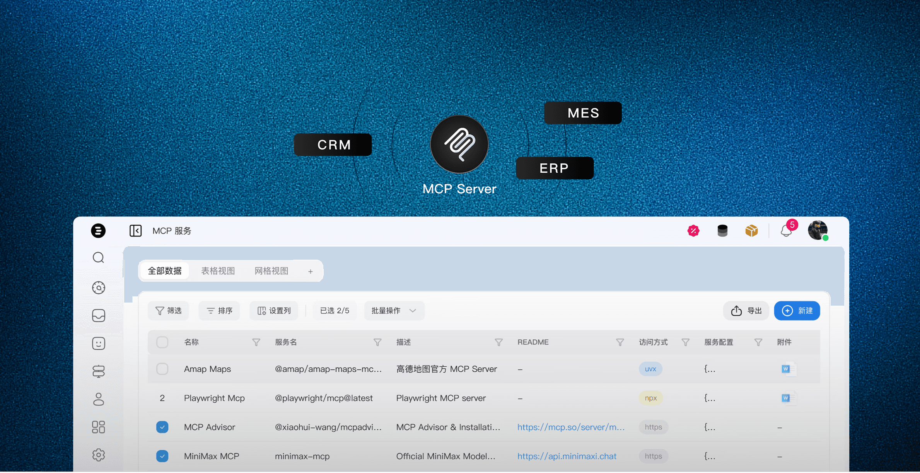
Task: Expand the 批量操作 dropdown
Action: (x=394, y=311)
